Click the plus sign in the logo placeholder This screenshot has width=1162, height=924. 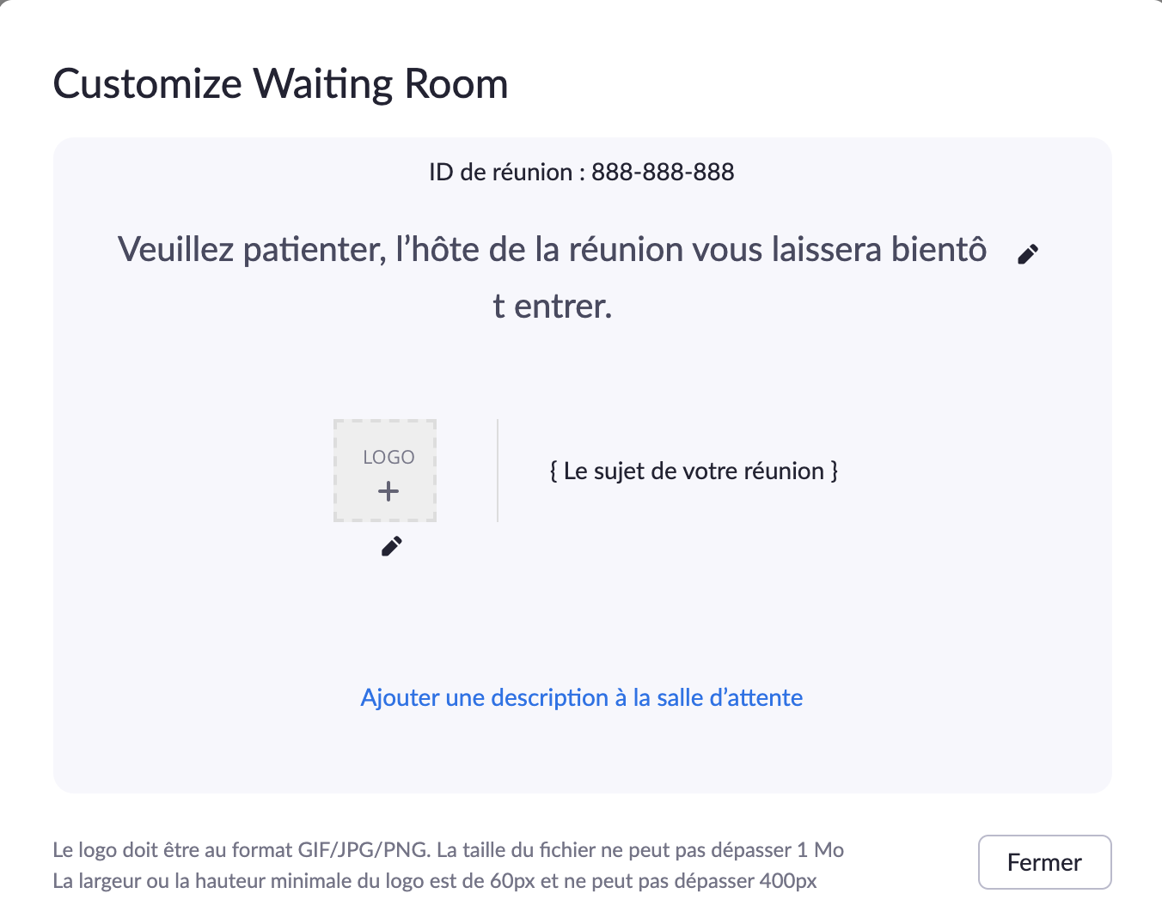(388, 491)
